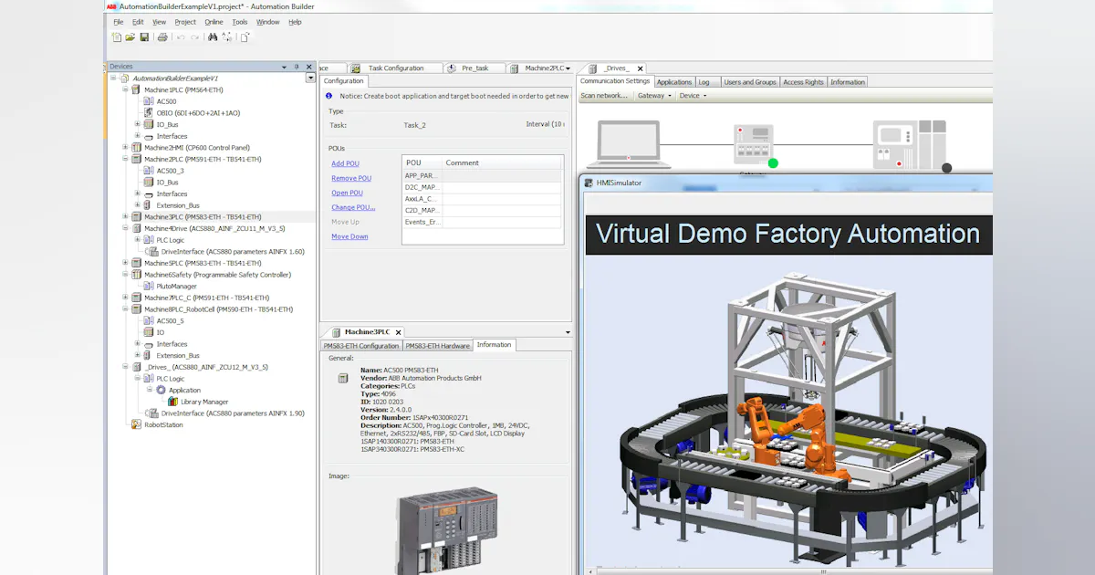Click the Application gear icon in tree
The image size is (1095, 575).
point(162,390)
